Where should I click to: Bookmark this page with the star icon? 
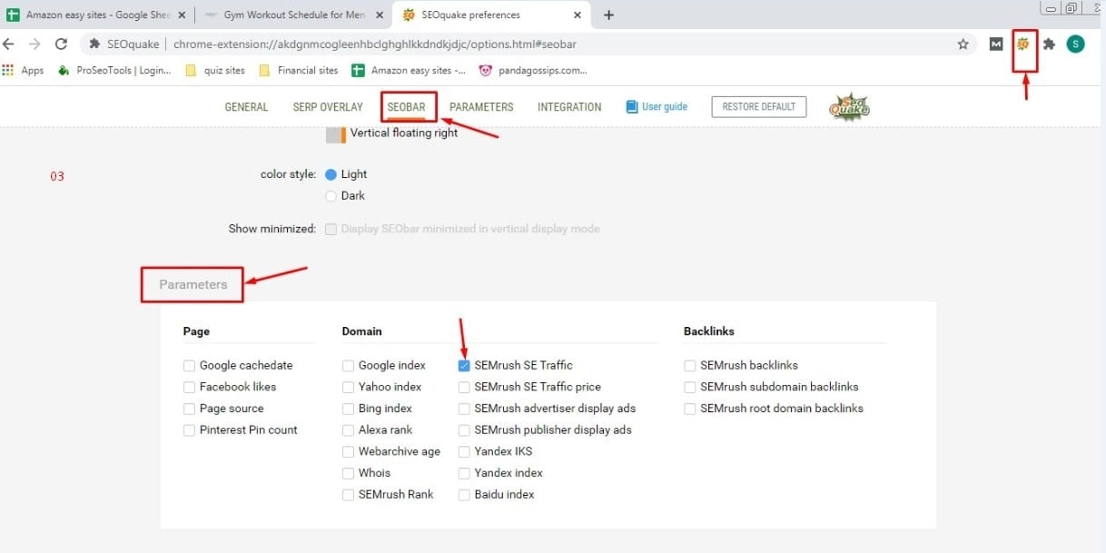tap(963, 44)
